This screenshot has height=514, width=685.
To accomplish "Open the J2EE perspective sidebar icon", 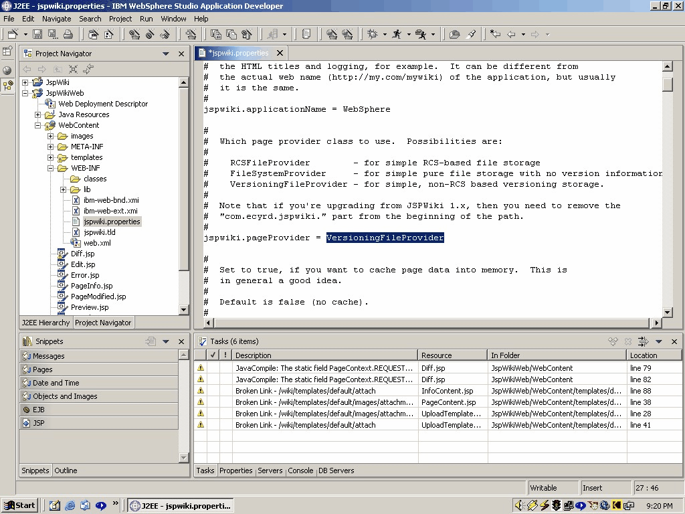I will [8, 86].
